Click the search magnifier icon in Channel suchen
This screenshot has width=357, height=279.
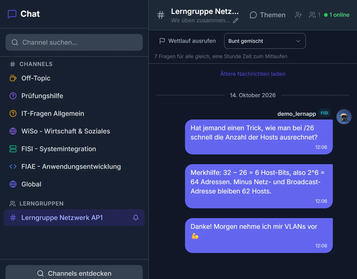point(15,42)
